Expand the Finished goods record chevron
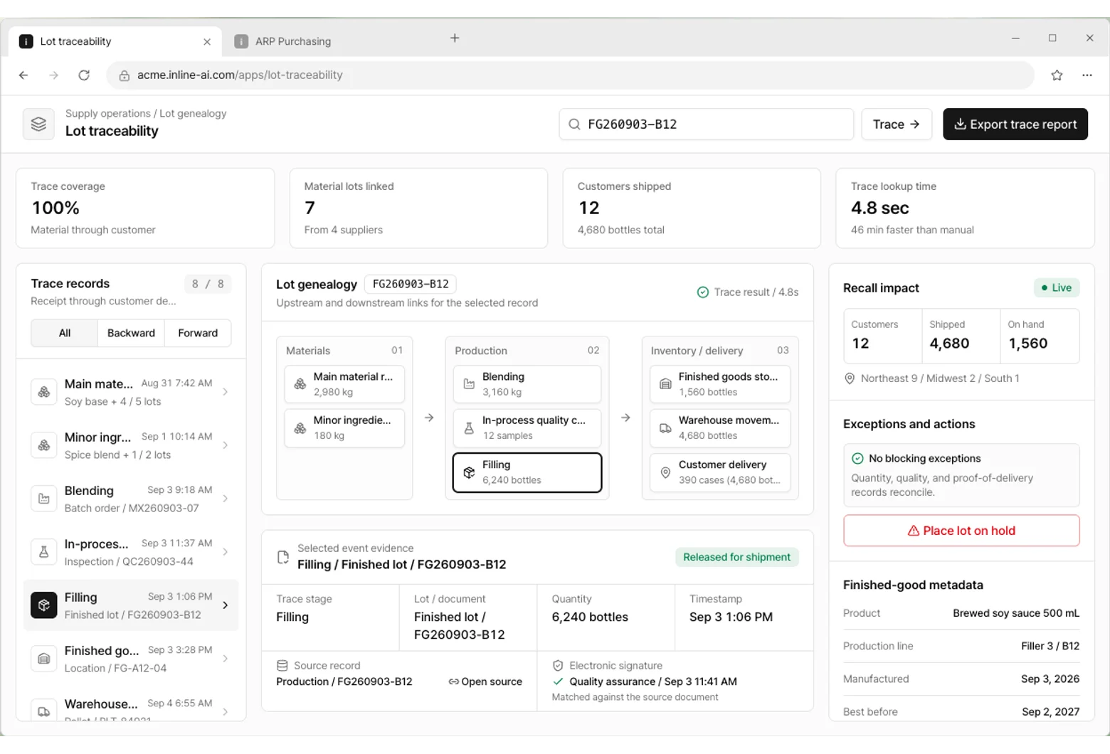 pos(226,659)
